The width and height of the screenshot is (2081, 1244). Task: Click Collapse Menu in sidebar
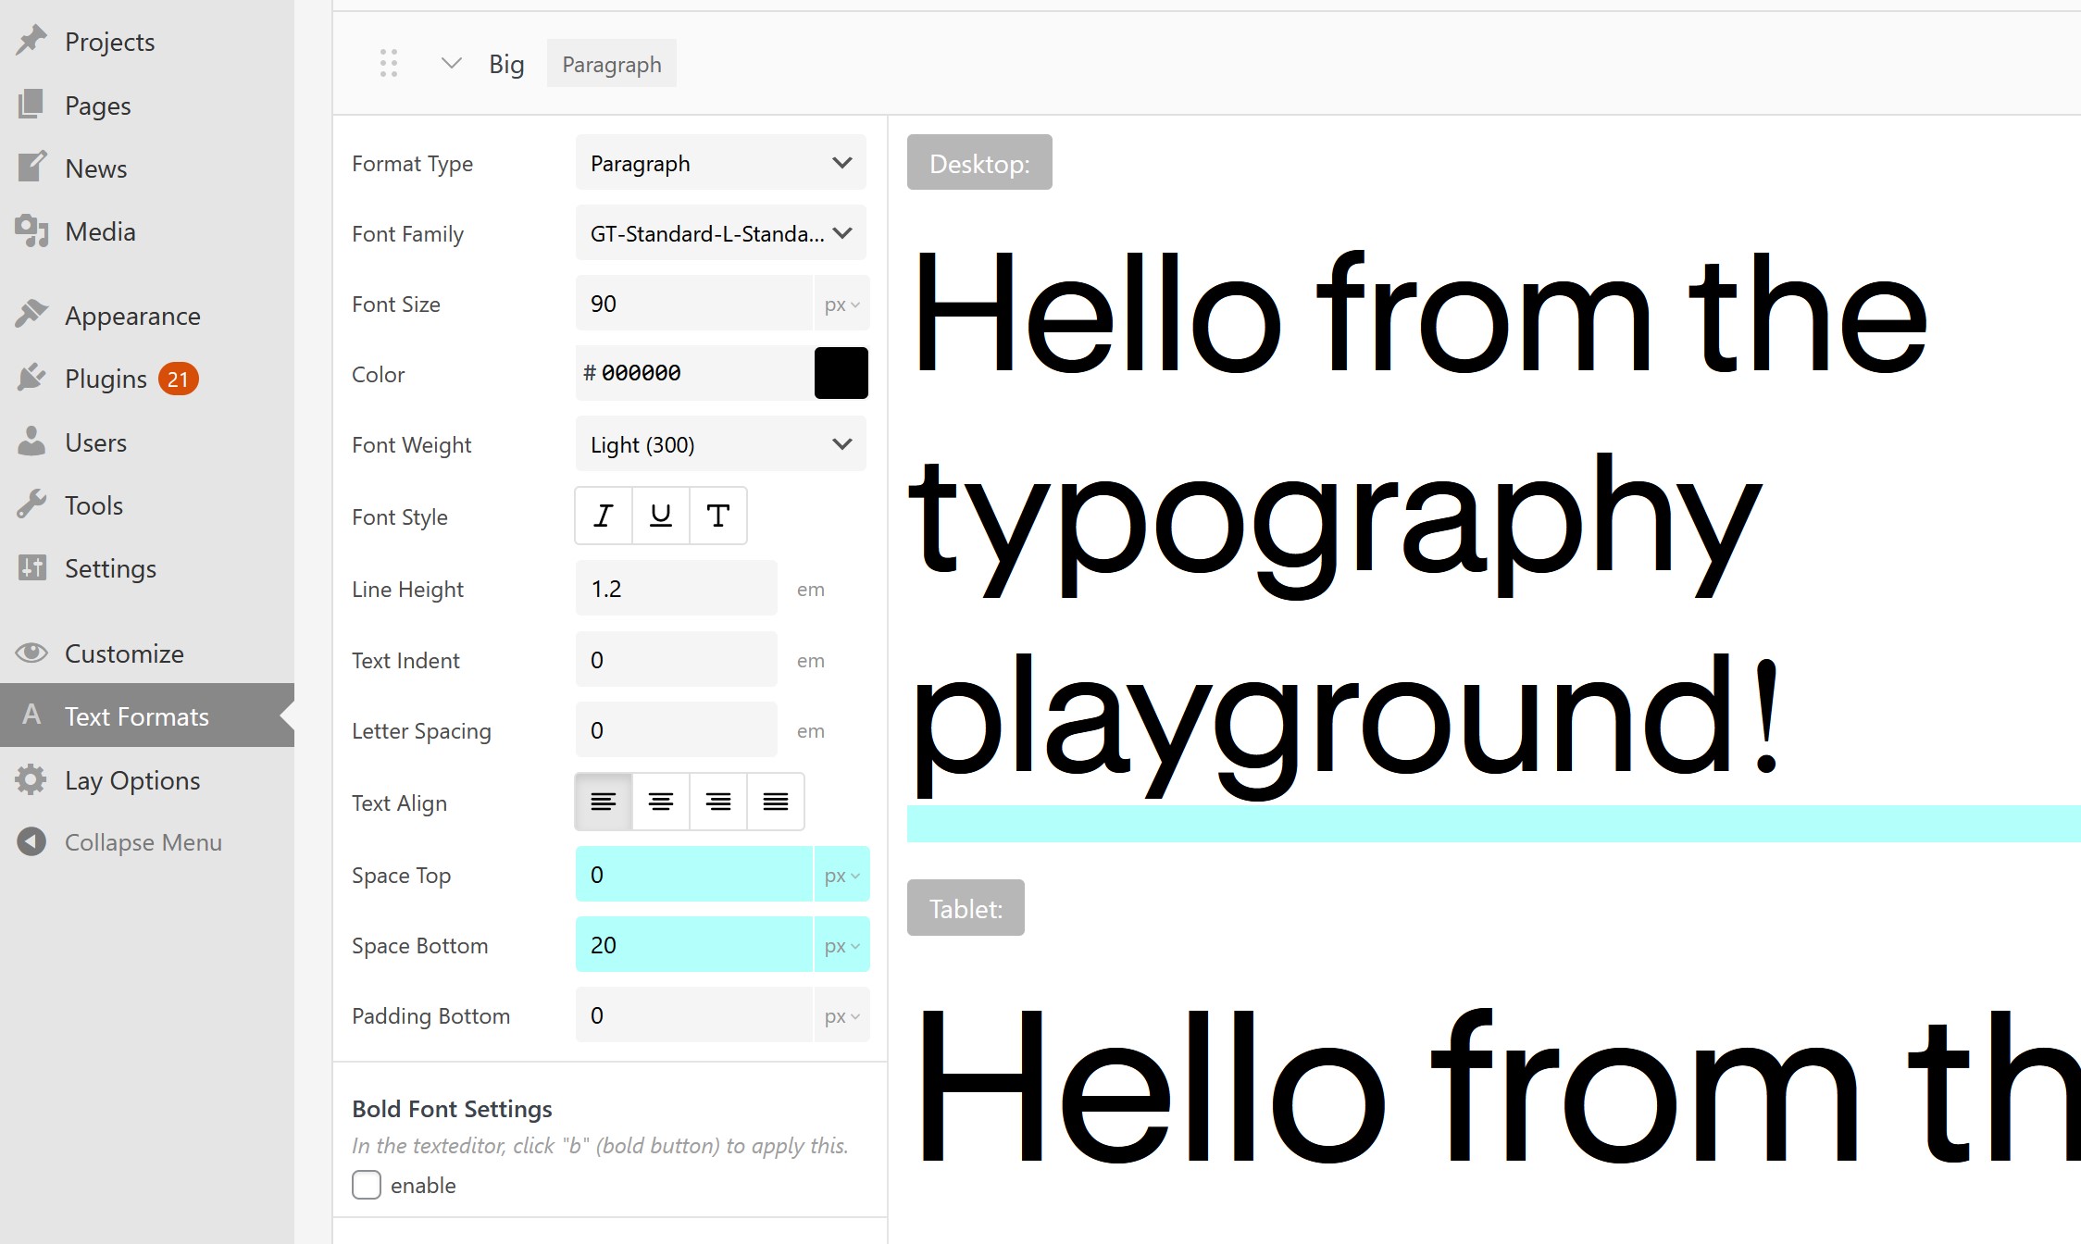pyautogui.click(x=143, y=842)
